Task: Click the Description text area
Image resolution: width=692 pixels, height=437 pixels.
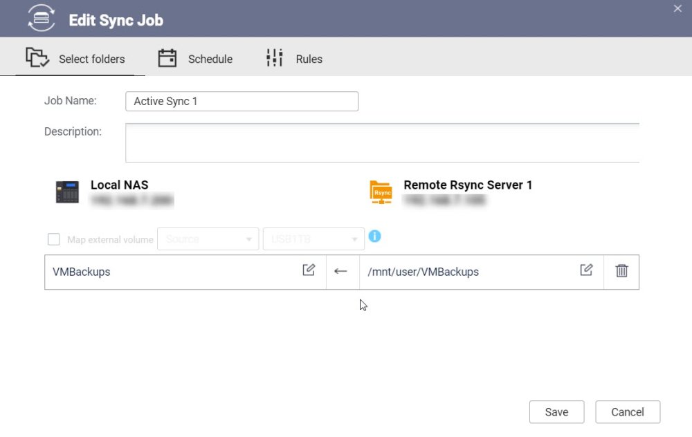Action: coord(382,143)
